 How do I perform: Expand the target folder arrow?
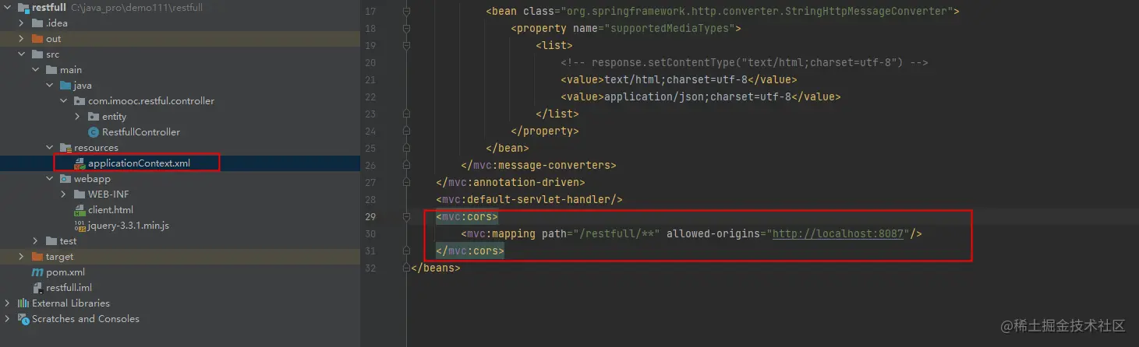tap(22, 257)
